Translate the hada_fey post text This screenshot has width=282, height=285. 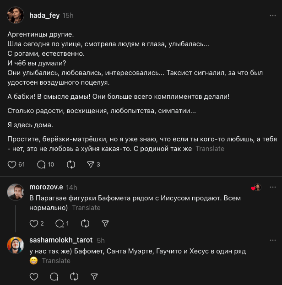coord(210,149)
